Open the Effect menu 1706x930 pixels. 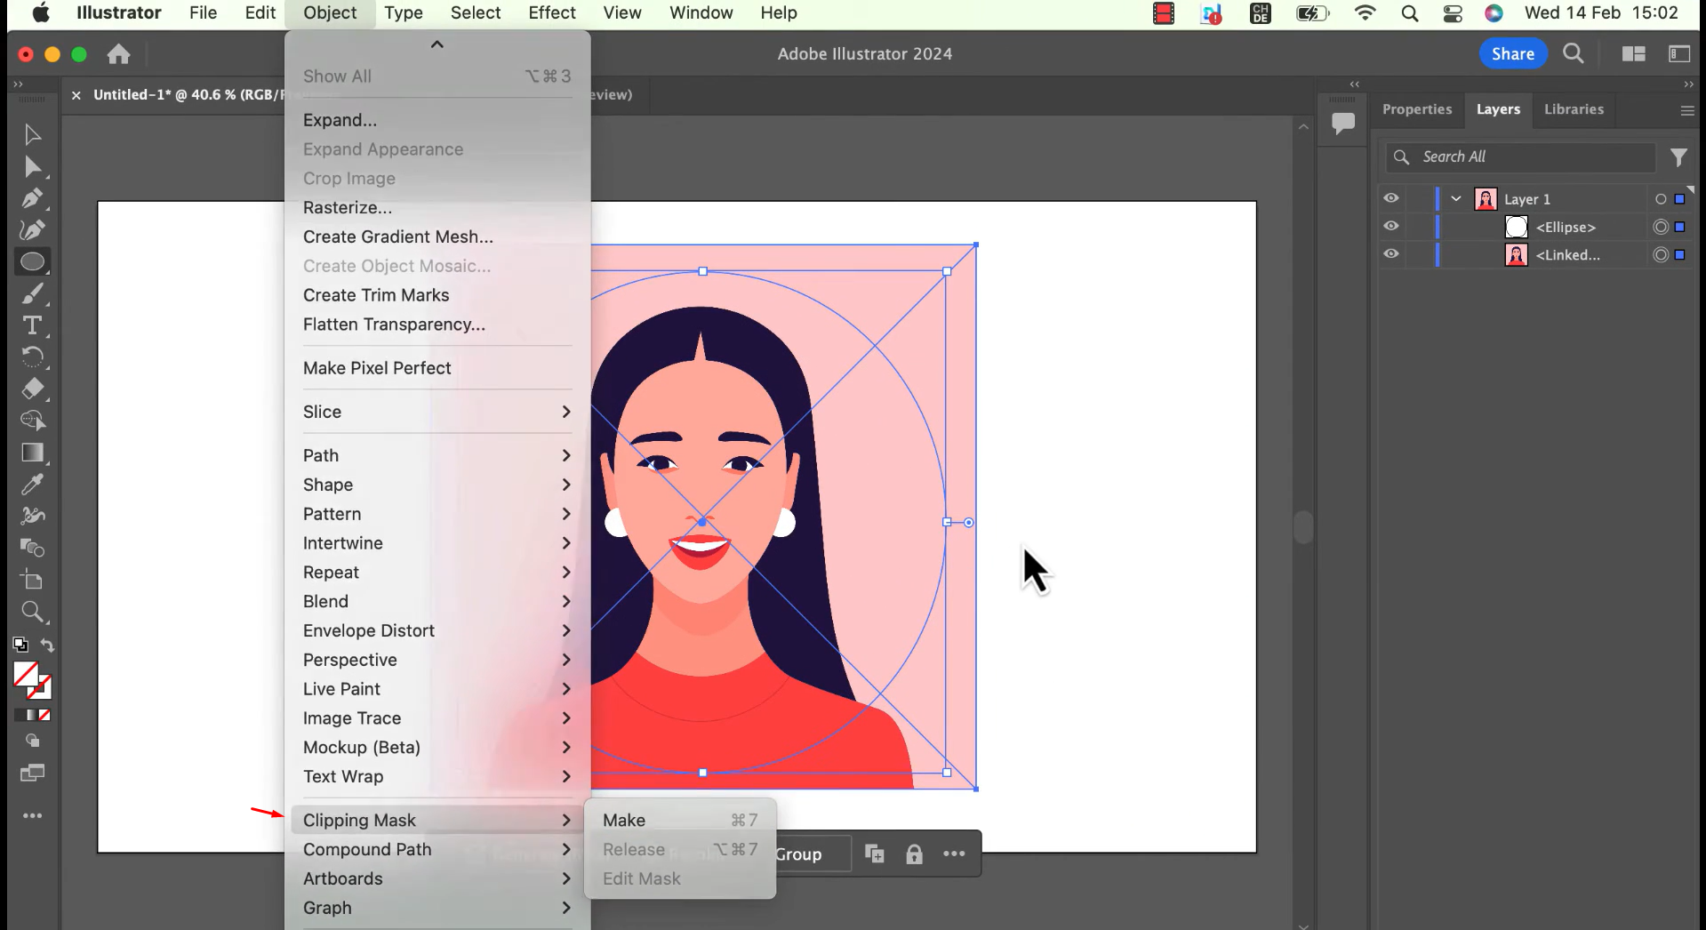pyautogui.click(x=551, y=12)
